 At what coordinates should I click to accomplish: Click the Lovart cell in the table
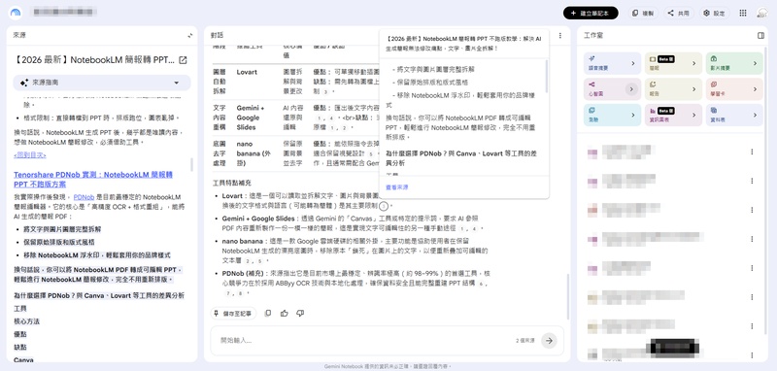pyautogui.click(x=247, y=72)
